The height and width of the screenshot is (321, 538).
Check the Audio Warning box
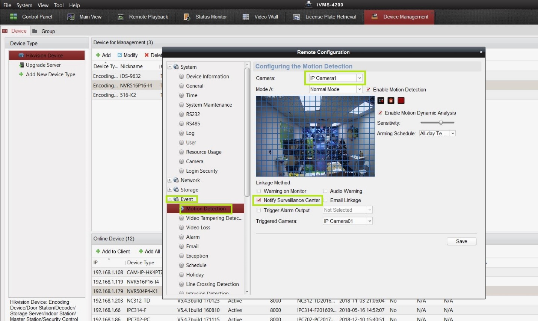pos(325,191)
